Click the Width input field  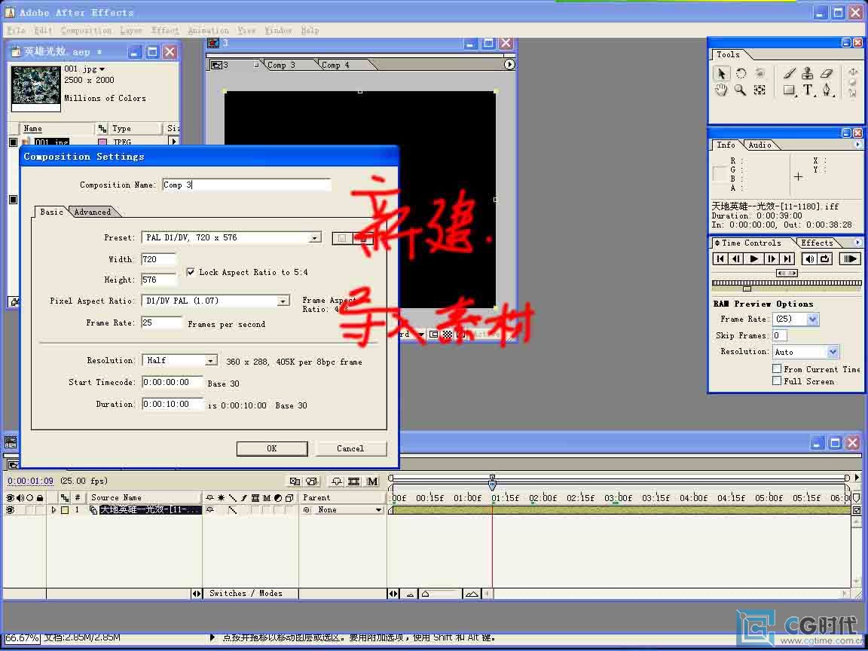[x=159, y=259]
